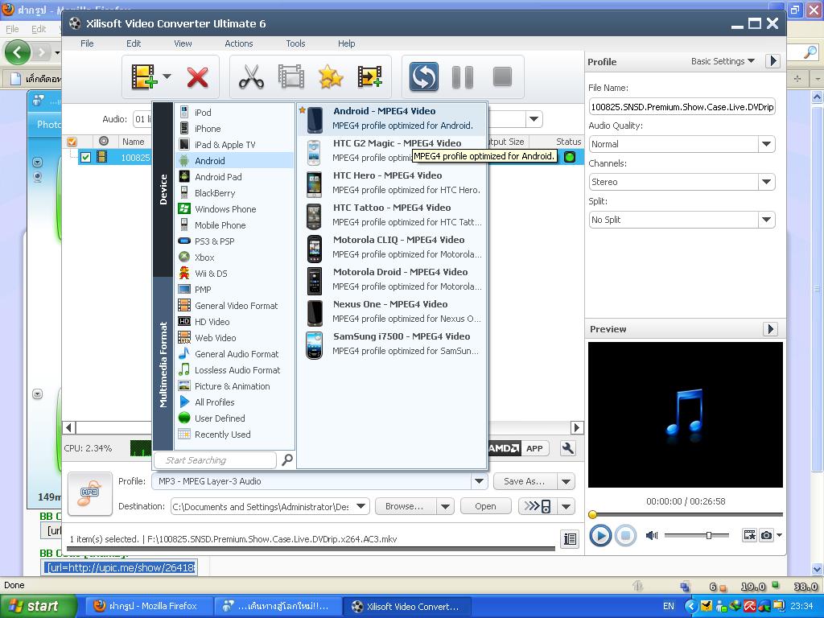Expand the Destination path dropdown
This screenshot has height=618, width=824.
coord(361,507)
